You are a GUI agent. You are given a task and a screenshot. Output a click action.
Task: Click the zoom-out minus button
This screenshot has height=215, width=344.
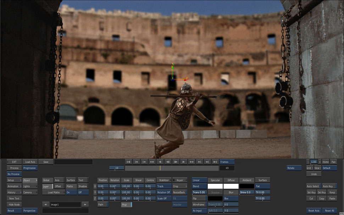tap(308, 162)
